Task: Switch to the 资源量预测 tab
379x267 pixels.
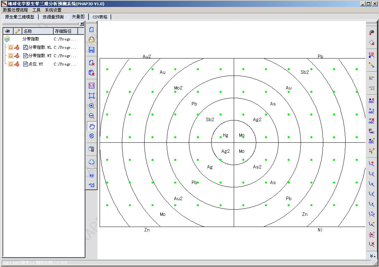Action: (x=53, y=17)
